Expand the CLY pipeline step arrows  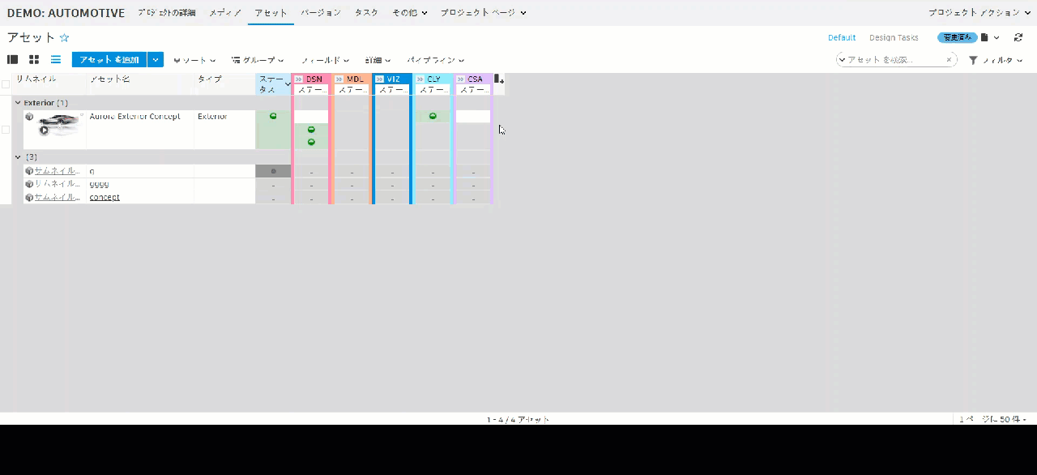click(420, 79)
